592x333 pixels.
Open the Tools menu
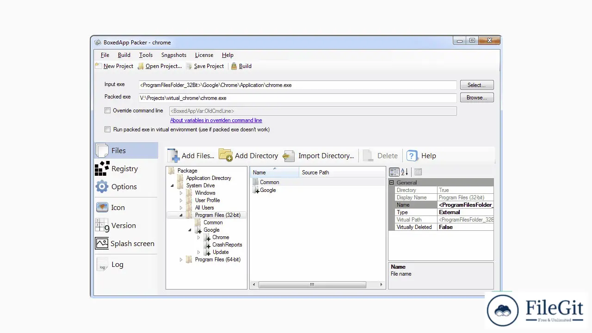(x=146, y=55)
